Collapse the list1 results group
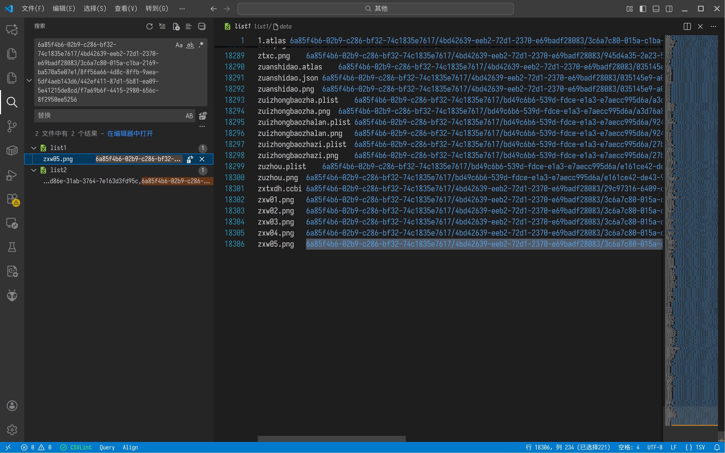 pos(34,148)
